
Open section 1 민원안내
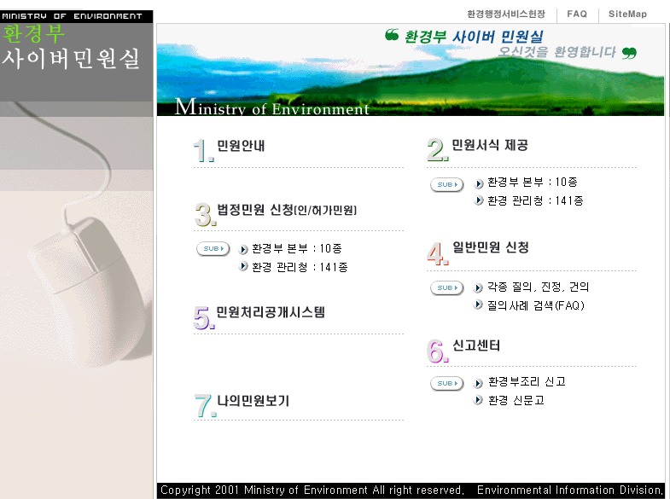pyautogui.click(x=241, y=146)
